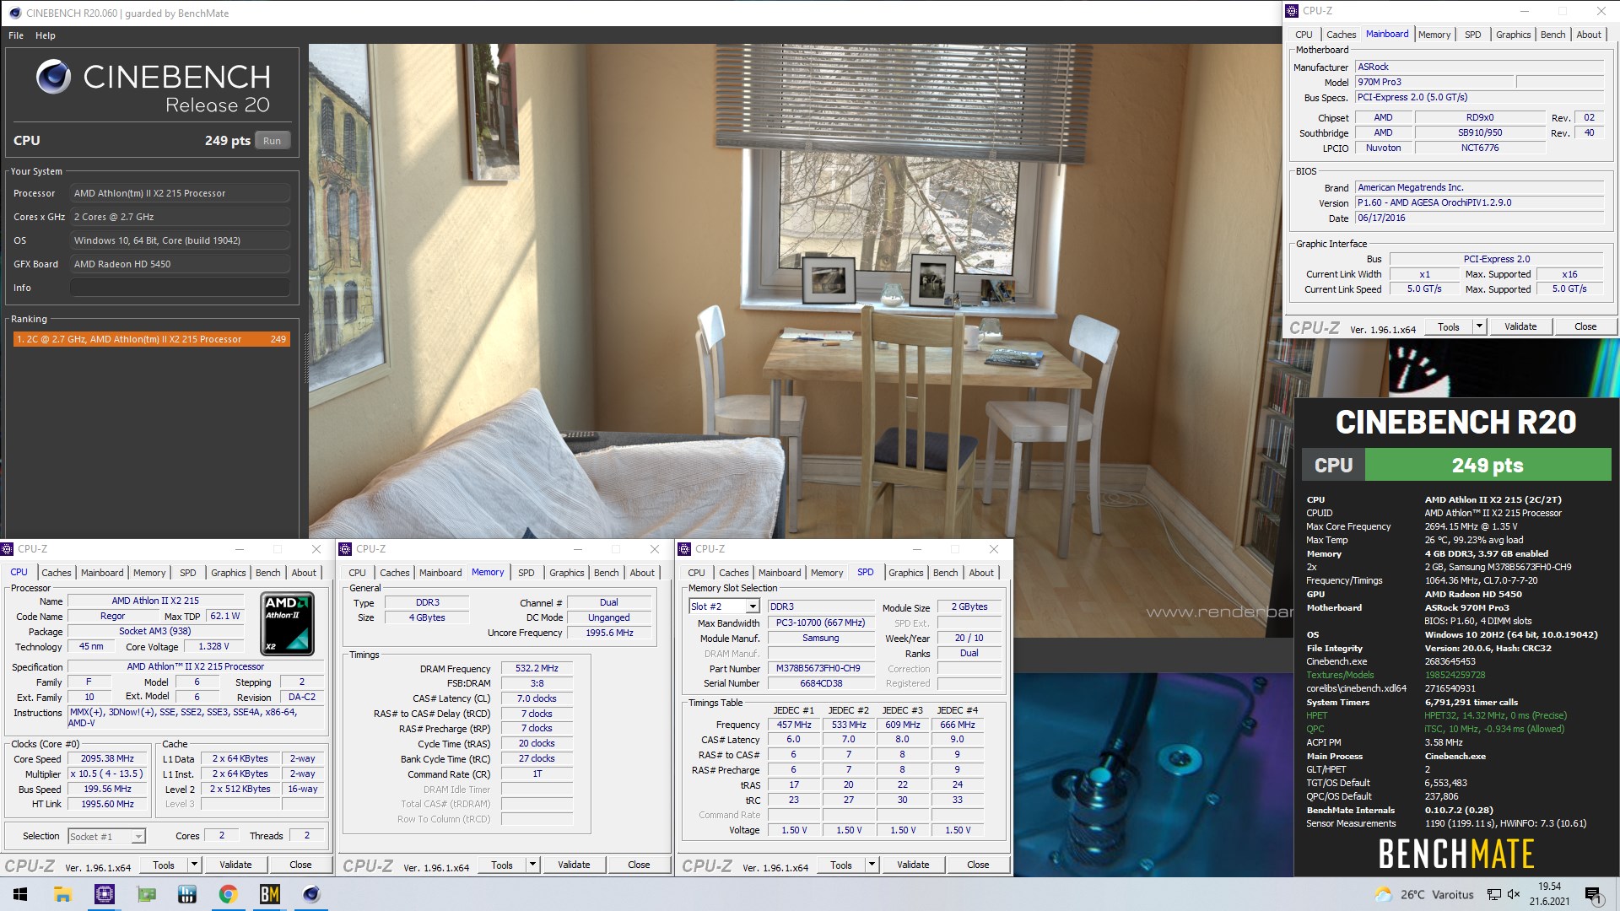This screenshot has width=1620, height=911.
Task: Expand Tools dropdown arrow in SPD CPU-Z window
Action: pos(872,865)
